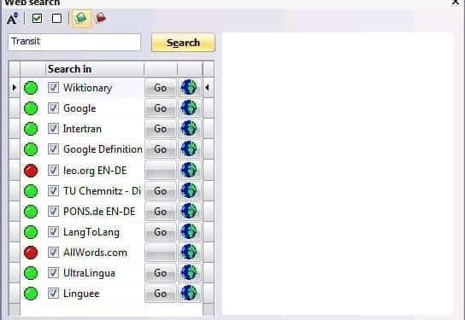
Task: Uncheck the TU Chemnitz checkbox
Action: pyautogui.click(x=53, y=190)
